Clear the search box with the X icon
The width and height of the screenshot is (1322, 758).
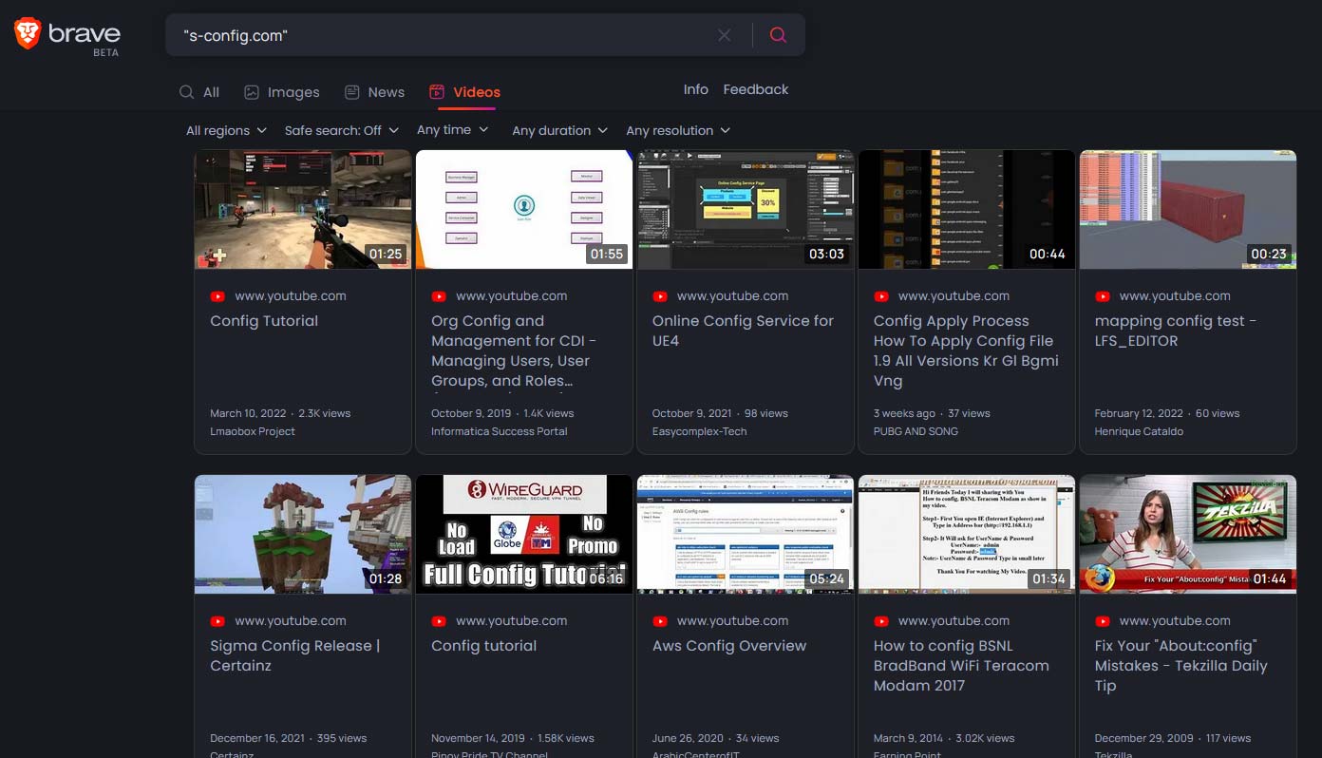coord(725,35)
